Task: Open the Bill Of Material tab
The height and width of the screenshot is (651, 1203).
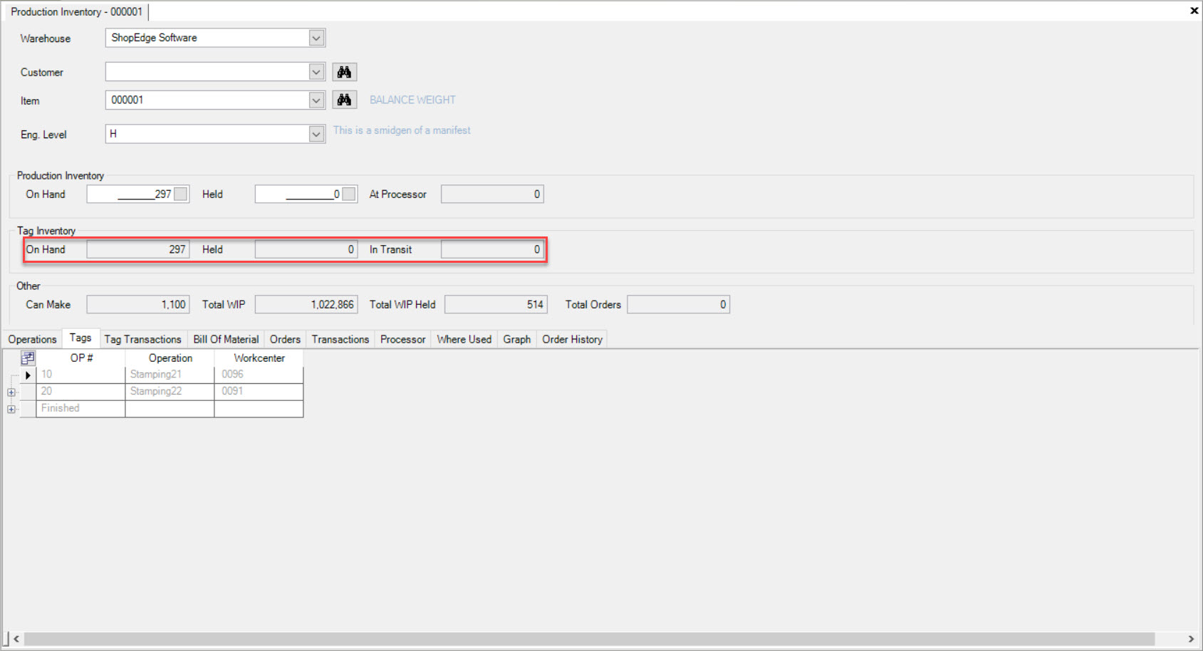Action: pos(226,339)
